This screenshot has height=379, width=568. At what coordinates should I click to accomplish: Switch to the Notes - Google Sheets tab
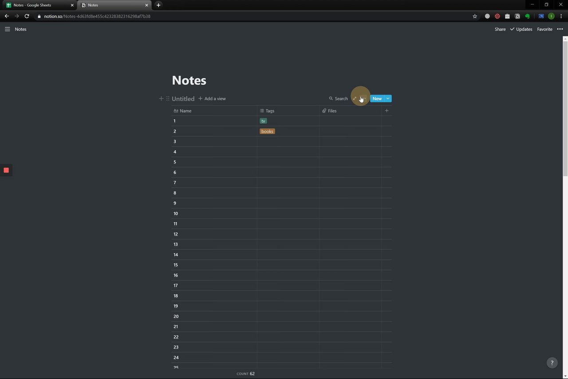coord(39,5)
